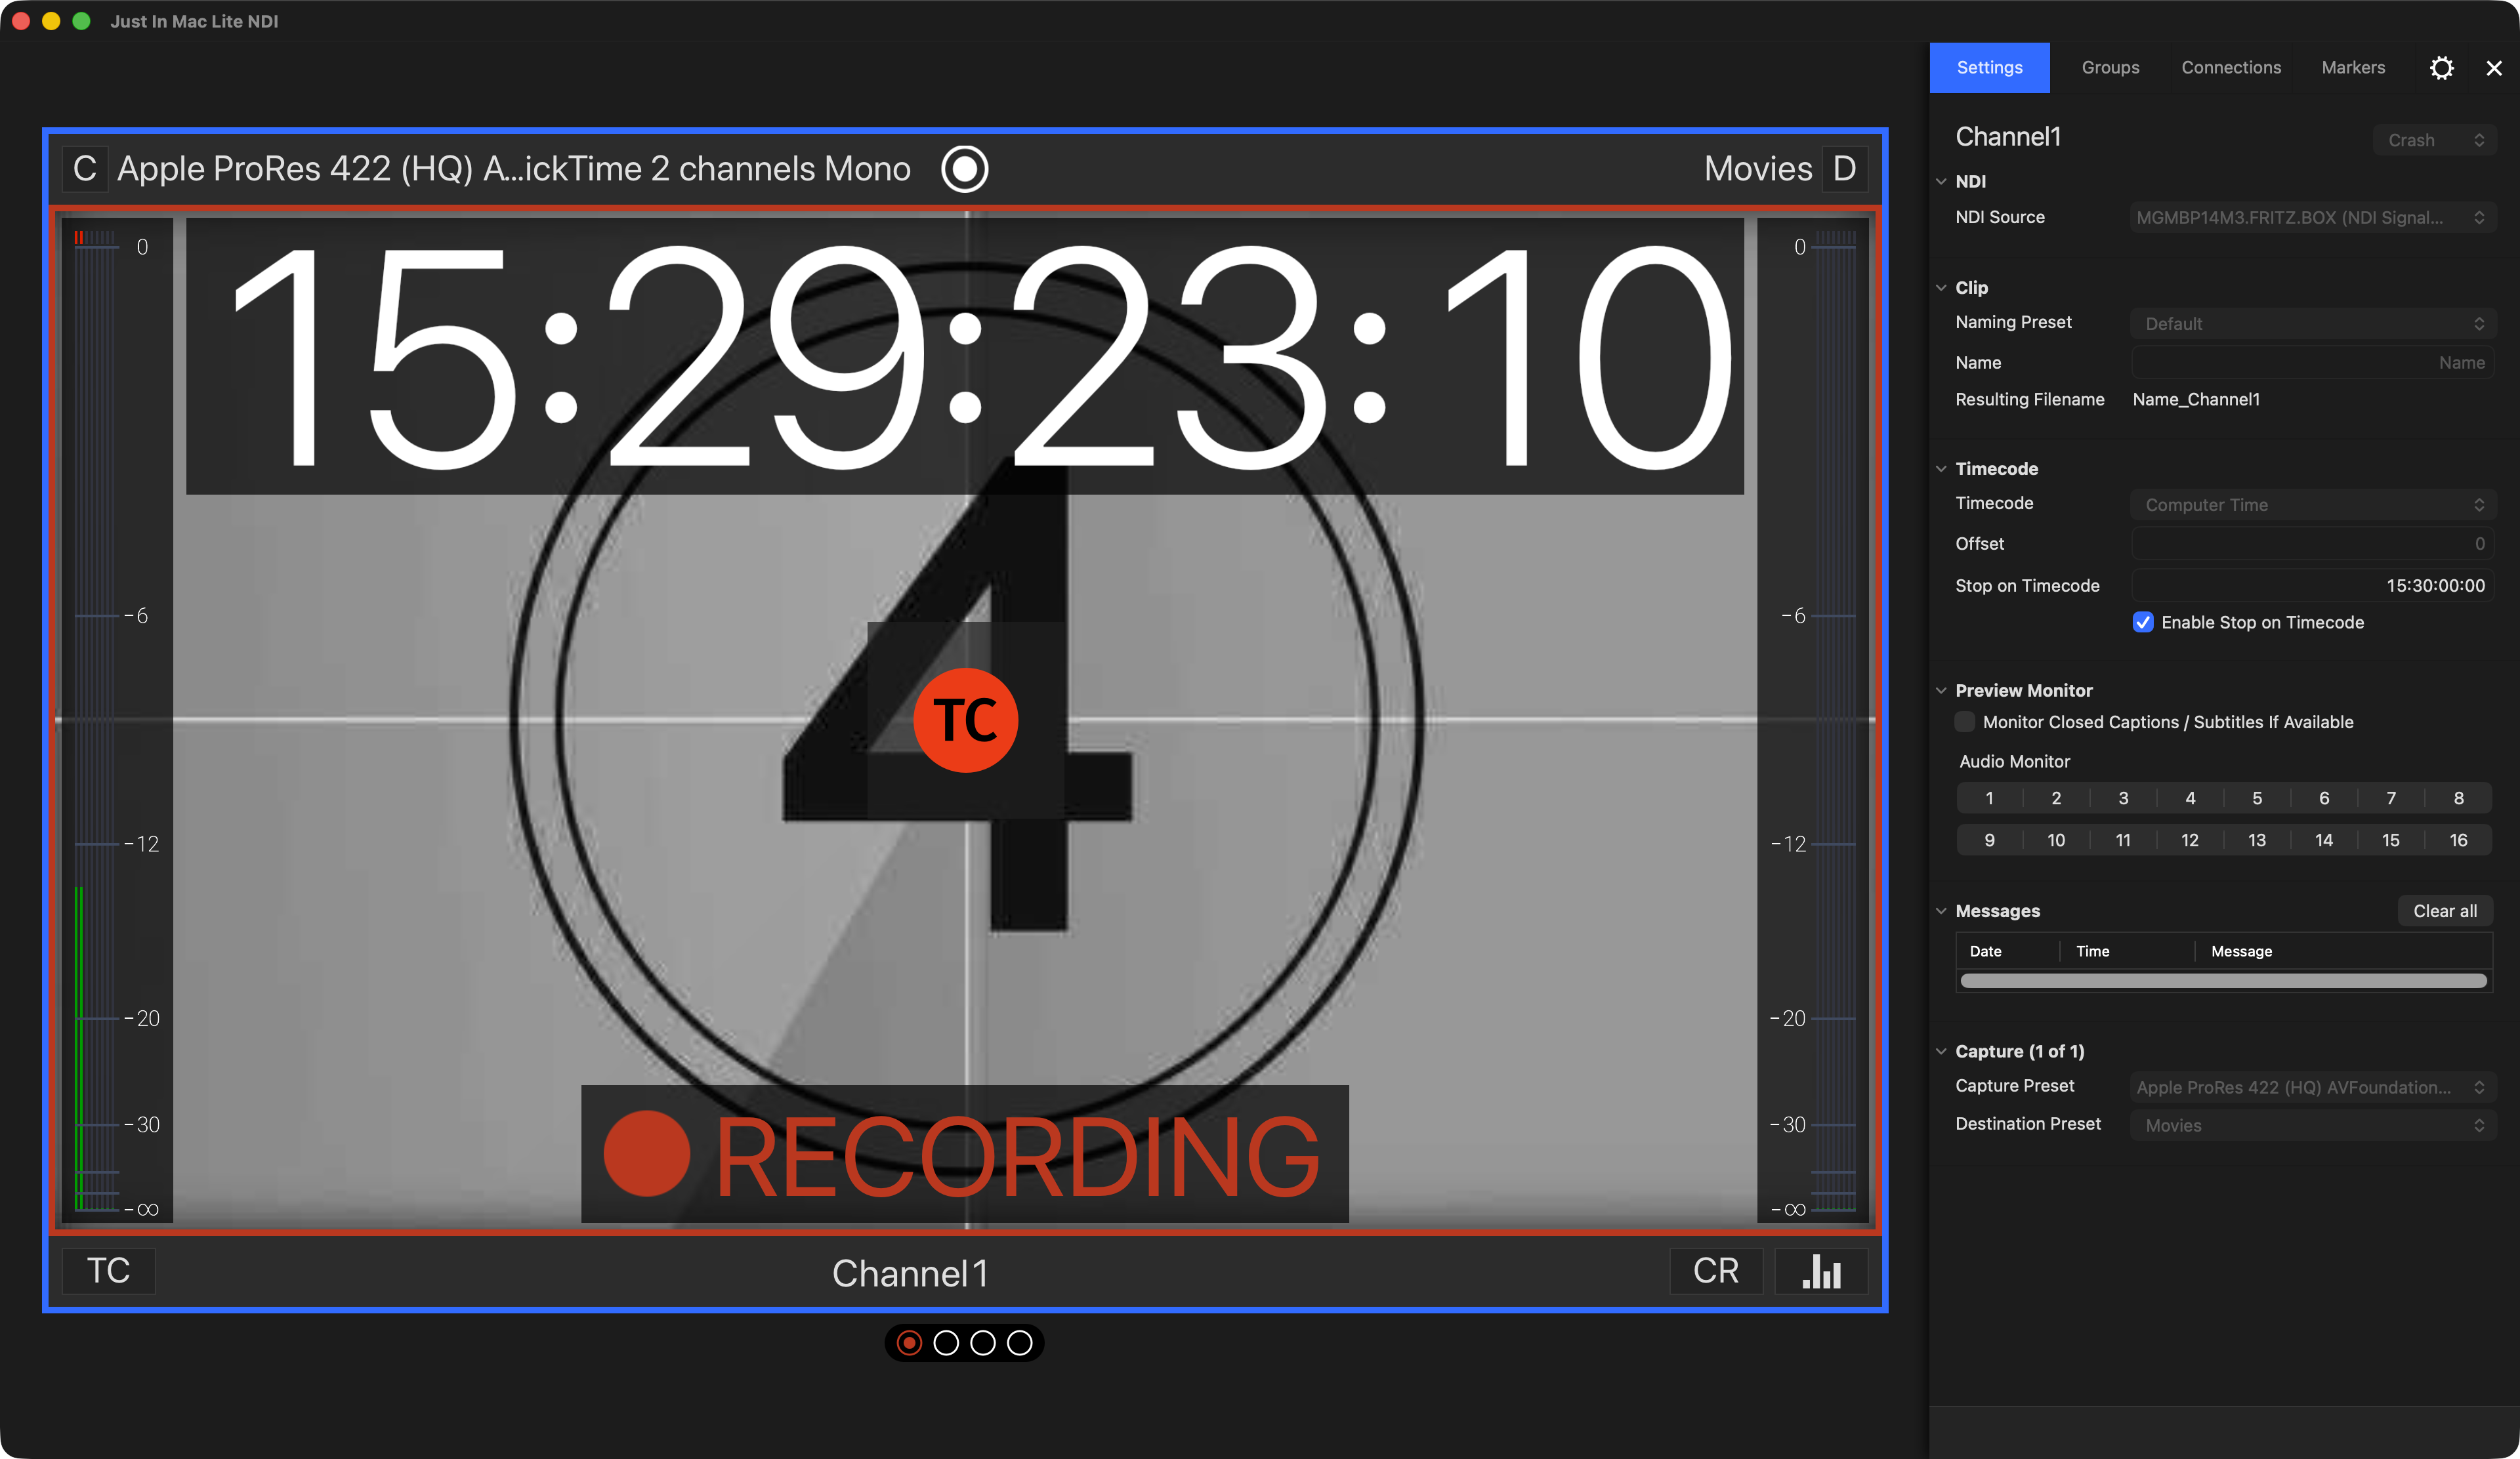
Task: Switch to the Connections tab
Action: pos(2231,68)
